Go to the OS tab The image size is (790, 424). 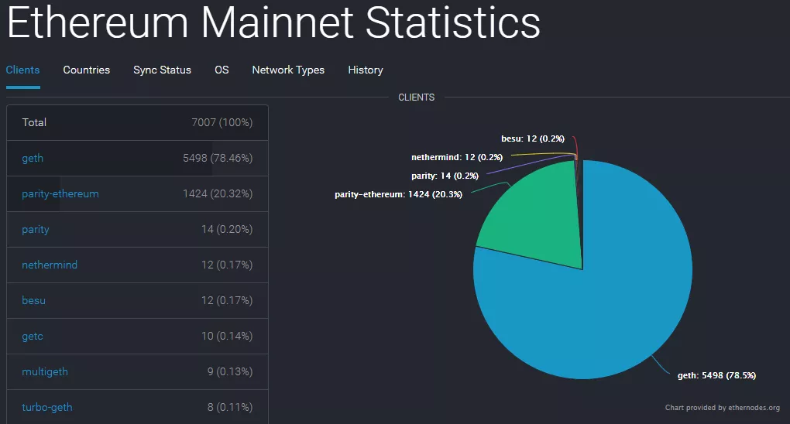point(222,70)
